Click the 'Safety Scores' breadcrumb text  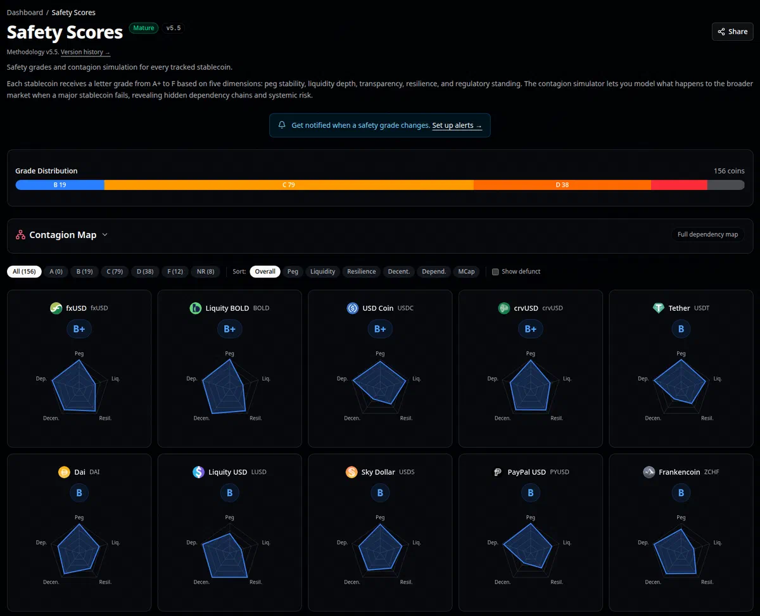point(73,13)
